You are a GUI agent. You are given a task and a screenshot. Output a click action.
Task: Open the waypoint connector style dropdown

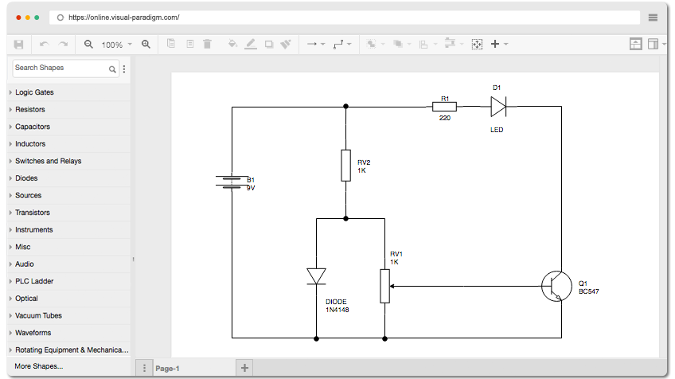[x=342, y=44]
